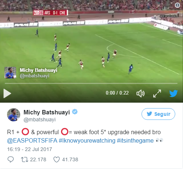Open hashtag #itsinthegame

(135, 140)
